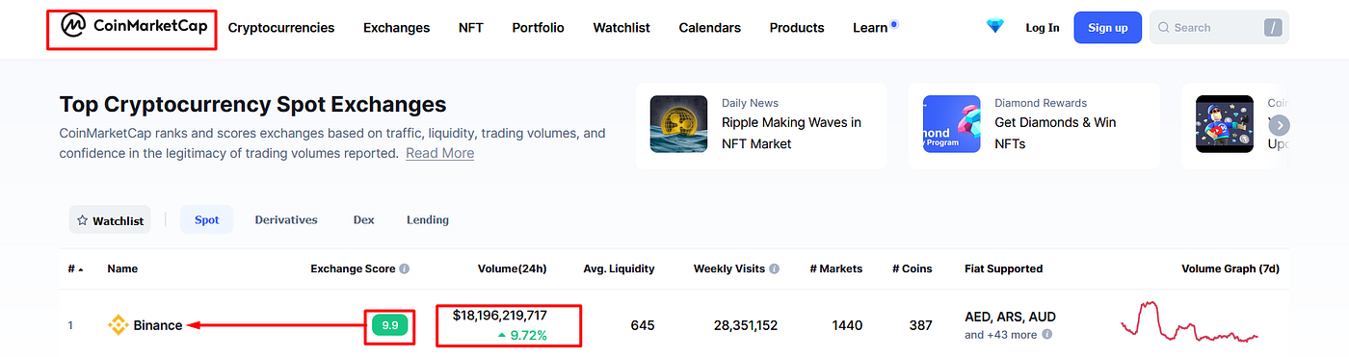
Task: Click info icon beside 'and +43 more'
Action: [x=1046, y=335]
